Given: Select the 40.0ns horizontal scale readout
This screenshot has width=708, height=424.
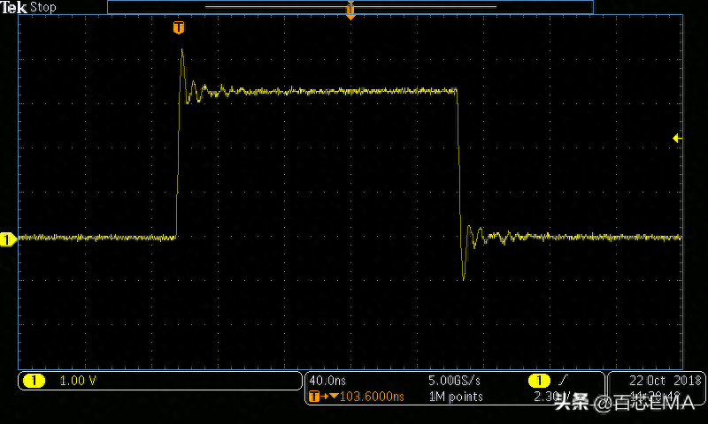Looking at the screenshot, I should 328,380.
